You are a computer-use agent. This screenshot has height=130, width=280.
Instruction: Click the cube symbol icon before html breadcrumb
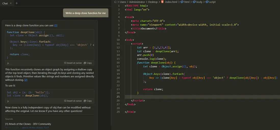pos(182,2)
